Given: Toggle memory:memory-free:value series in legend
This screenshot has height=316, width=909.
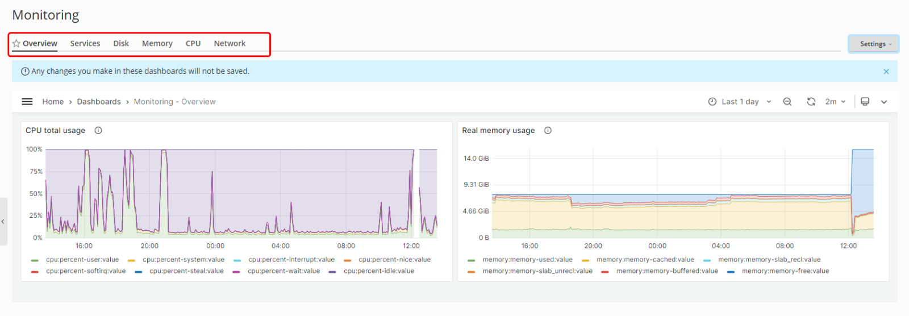Looking at the screenshot, I should coord(785,271).
